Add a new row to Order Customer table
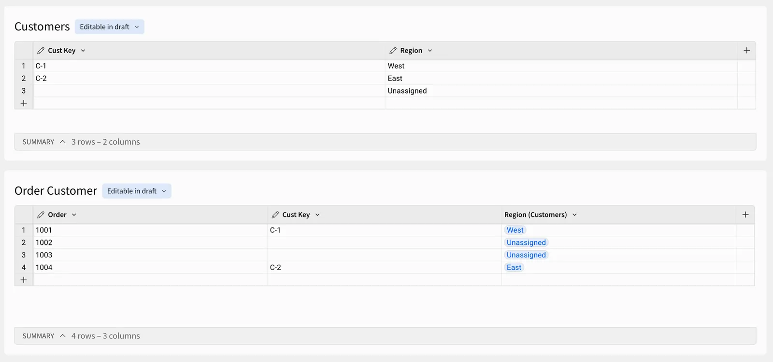This screenshot has width=773, height=362. coord(24,280)
